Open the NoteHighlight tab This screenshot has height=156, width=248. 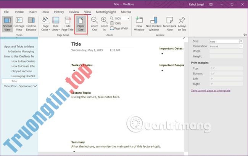point(106,12)
